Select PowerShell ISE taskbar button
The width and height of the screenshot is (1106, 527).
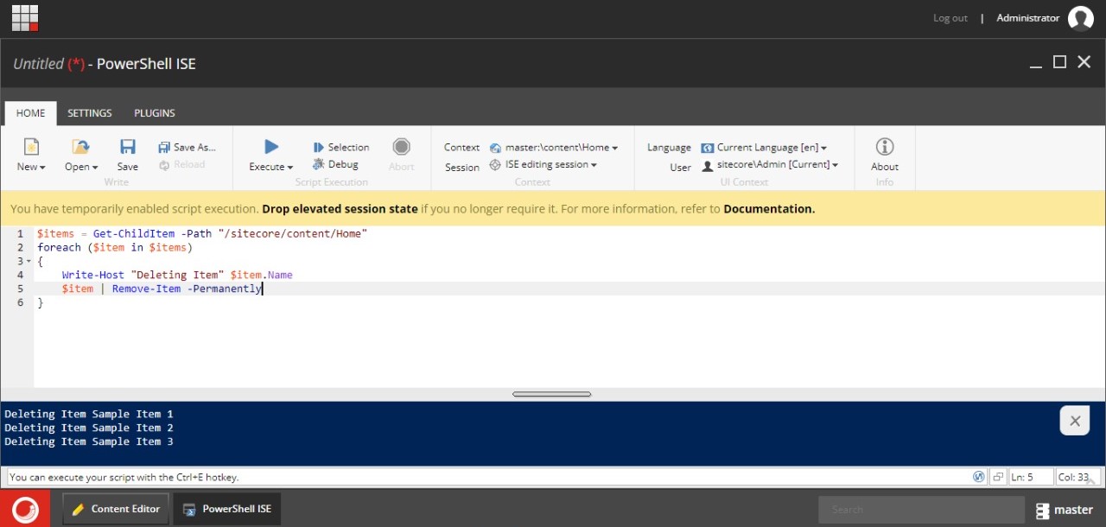pyautogui.click(x=227, y=509)
